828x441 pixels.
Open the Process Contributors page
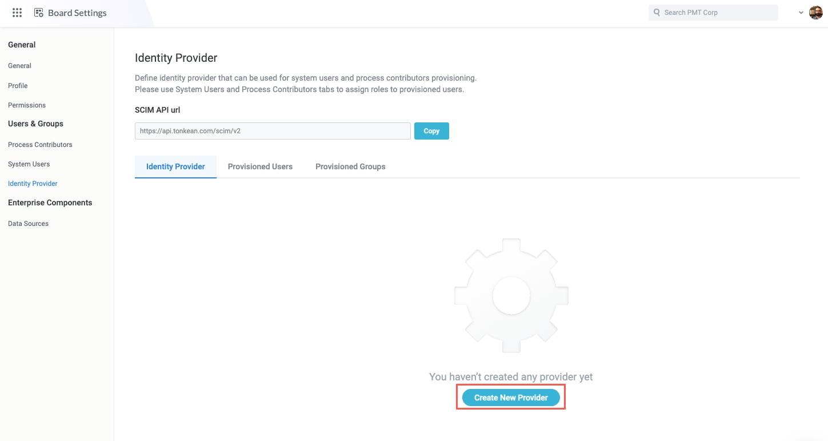click(40, 144)
